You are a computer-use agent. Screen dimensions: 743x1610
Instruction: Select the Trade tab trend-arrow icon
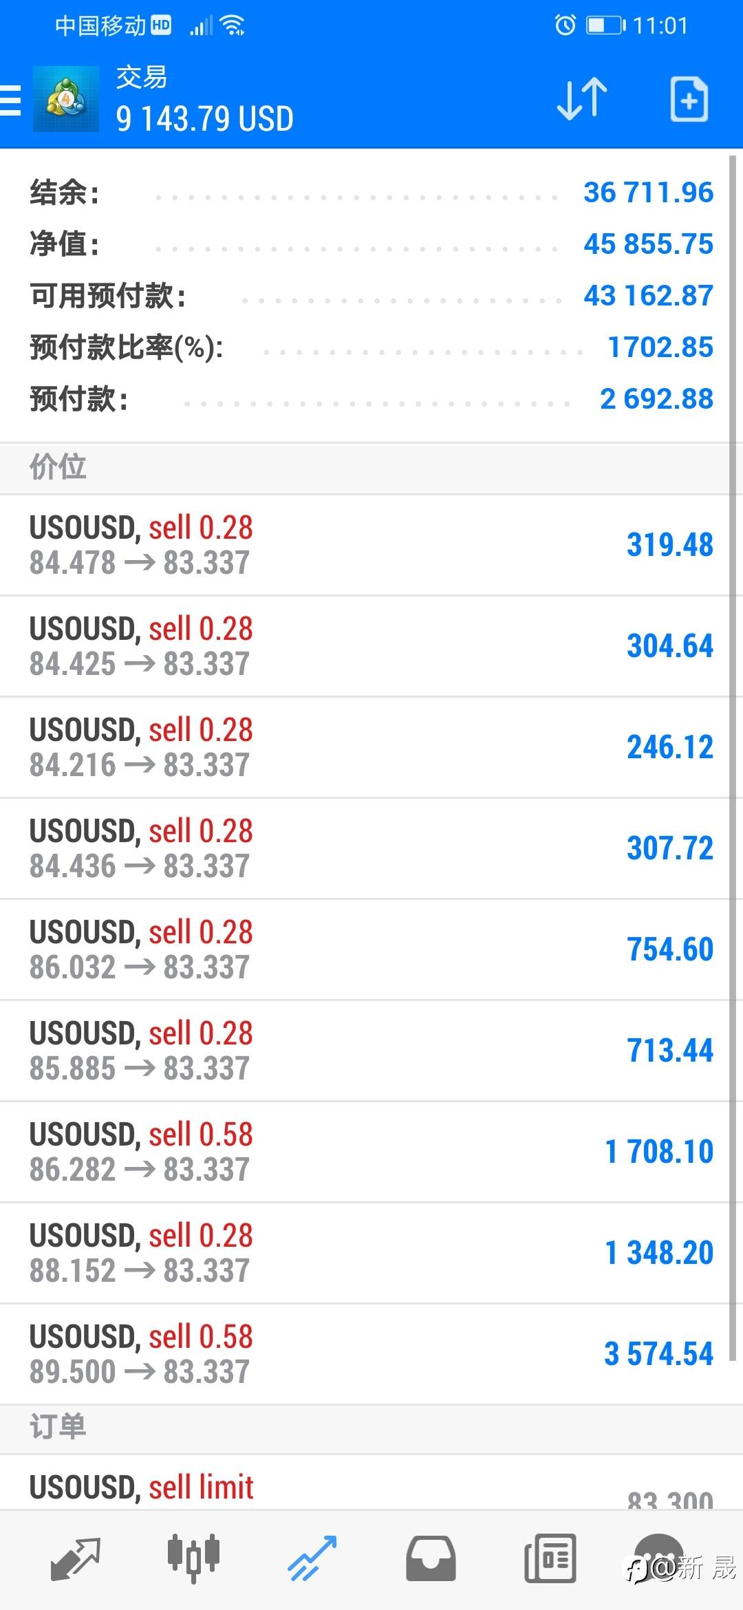(x=312, y=1558)
